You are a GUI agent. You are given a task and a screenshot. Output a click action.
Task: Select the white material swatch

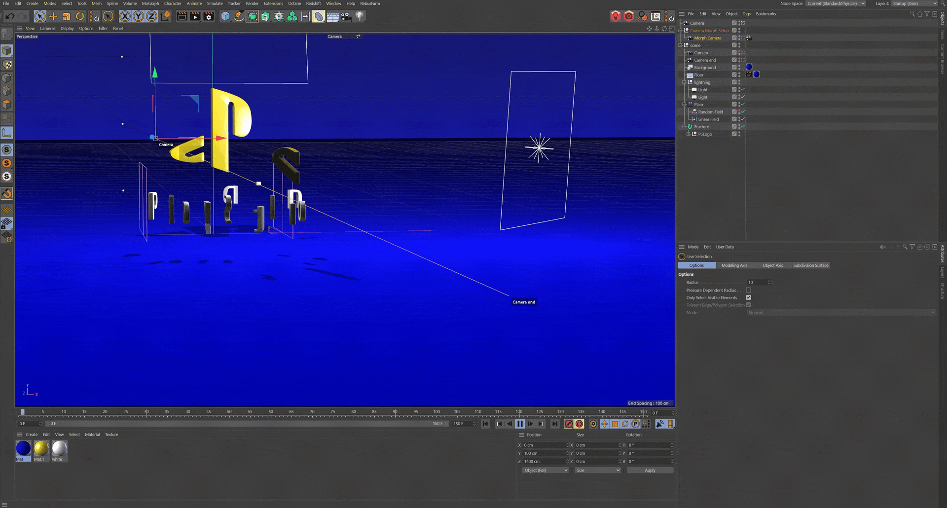(59, 451)
